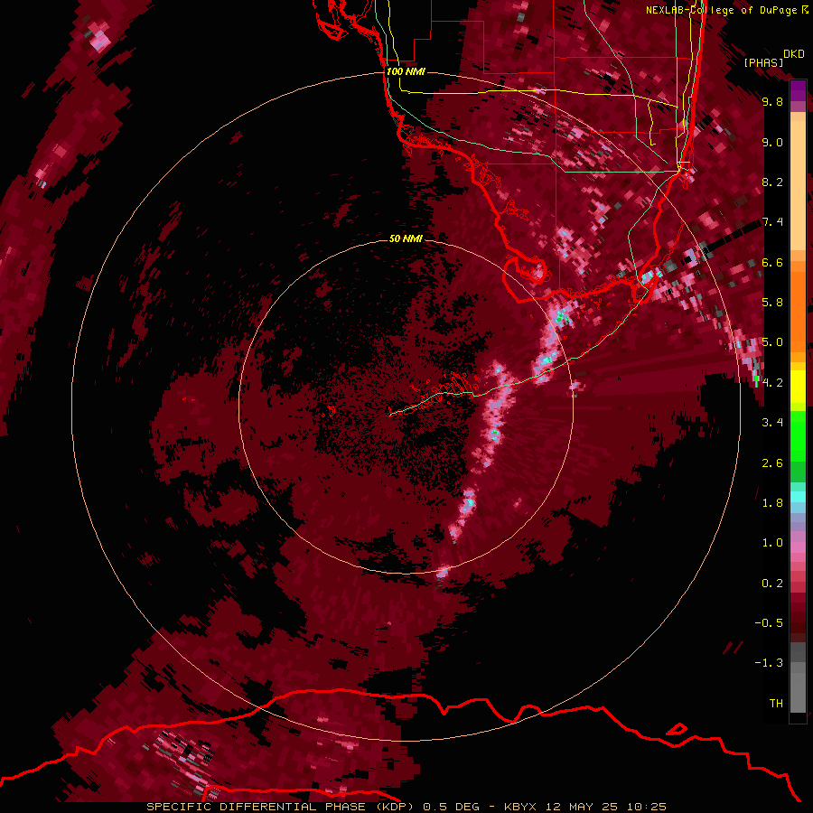Select the 1.0 scale value
Viewport: 813px width, 813px height.
point(772,543)
